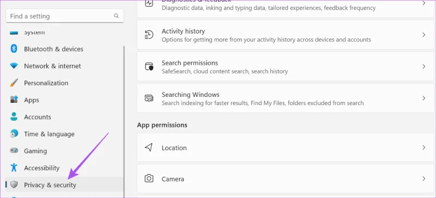This screenshot has width=436, height=198.
Task: Click the Accounts person icon
Action: tap(14, 116)
